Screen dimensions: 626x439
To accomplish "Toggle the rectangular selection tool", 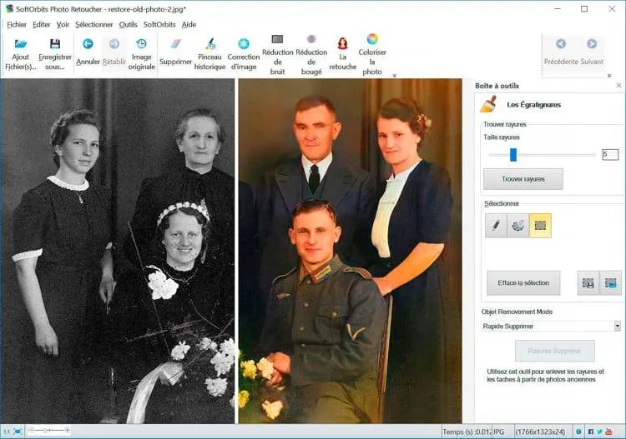I will (x=540, y=226).
